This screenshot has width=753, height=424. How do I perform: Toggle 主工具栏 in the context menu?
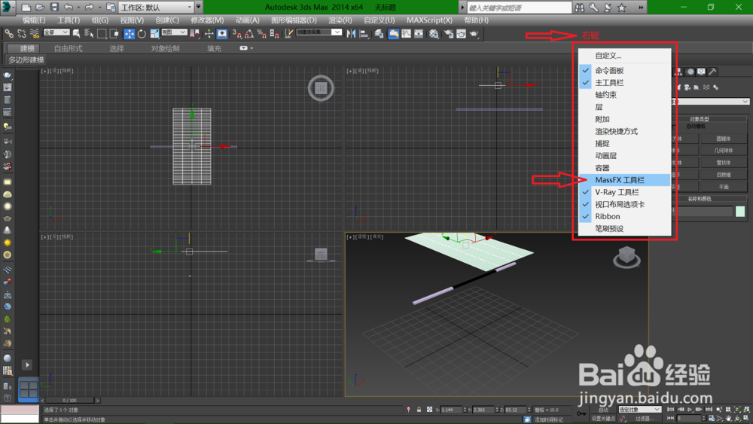[x=624, y=83]
